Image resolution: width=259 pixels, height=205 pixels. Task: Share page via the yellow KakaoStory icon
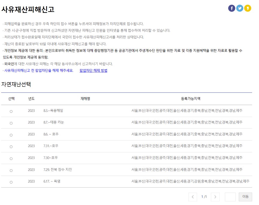pyautogui.click(x=248, y=8)
